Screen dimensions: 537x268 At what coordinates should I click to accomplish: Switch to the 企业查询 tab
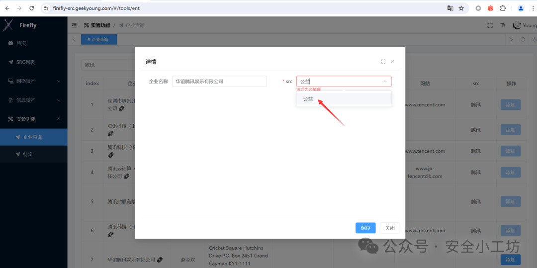98,39
